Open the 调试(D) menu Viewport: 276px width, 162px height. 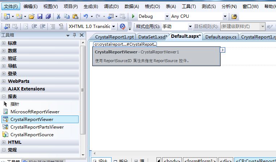click(x=111, y=7)
